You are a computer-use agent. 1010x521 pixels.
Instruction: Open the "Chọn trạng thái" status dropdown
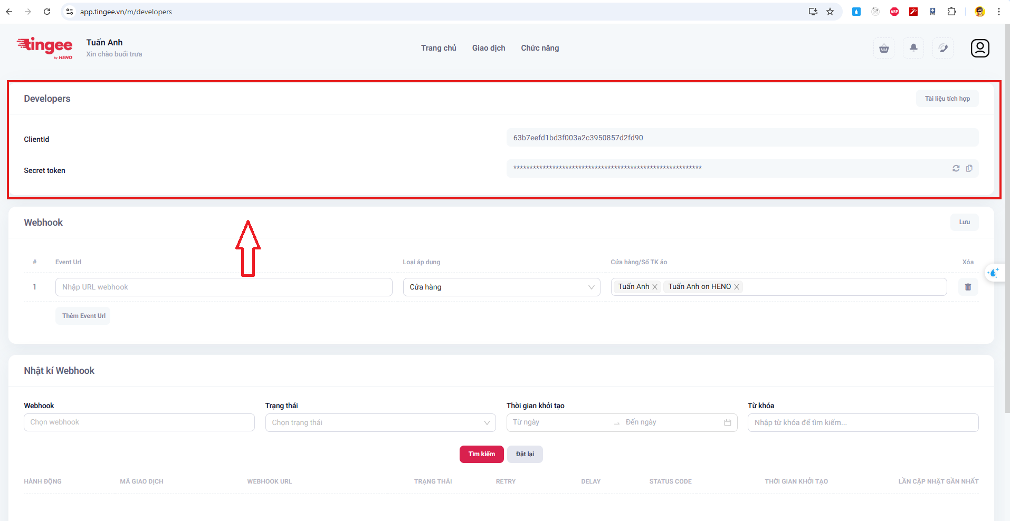380,422
